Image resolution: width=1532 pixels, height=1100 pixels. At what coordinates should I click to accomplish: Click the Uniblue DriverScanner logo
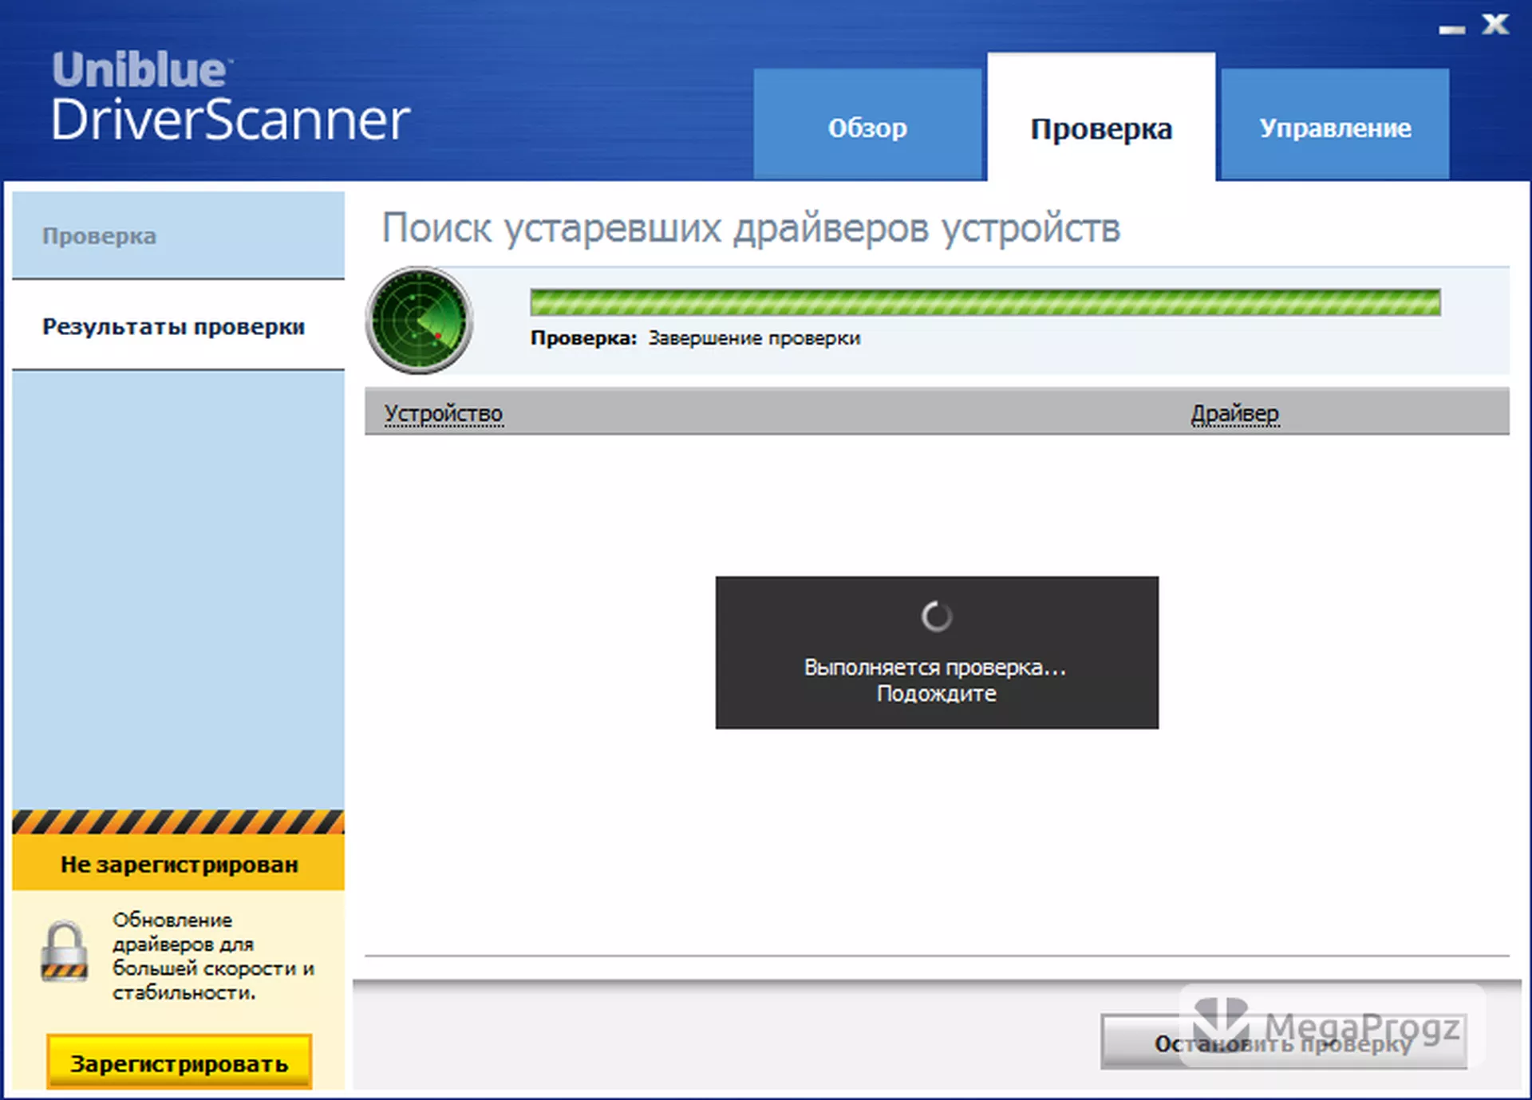[231, 97]
